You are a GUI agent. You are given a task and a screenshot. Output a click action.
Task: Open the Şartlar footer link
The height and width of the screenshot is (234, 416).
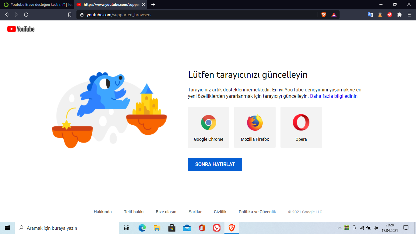click(195, 212)
